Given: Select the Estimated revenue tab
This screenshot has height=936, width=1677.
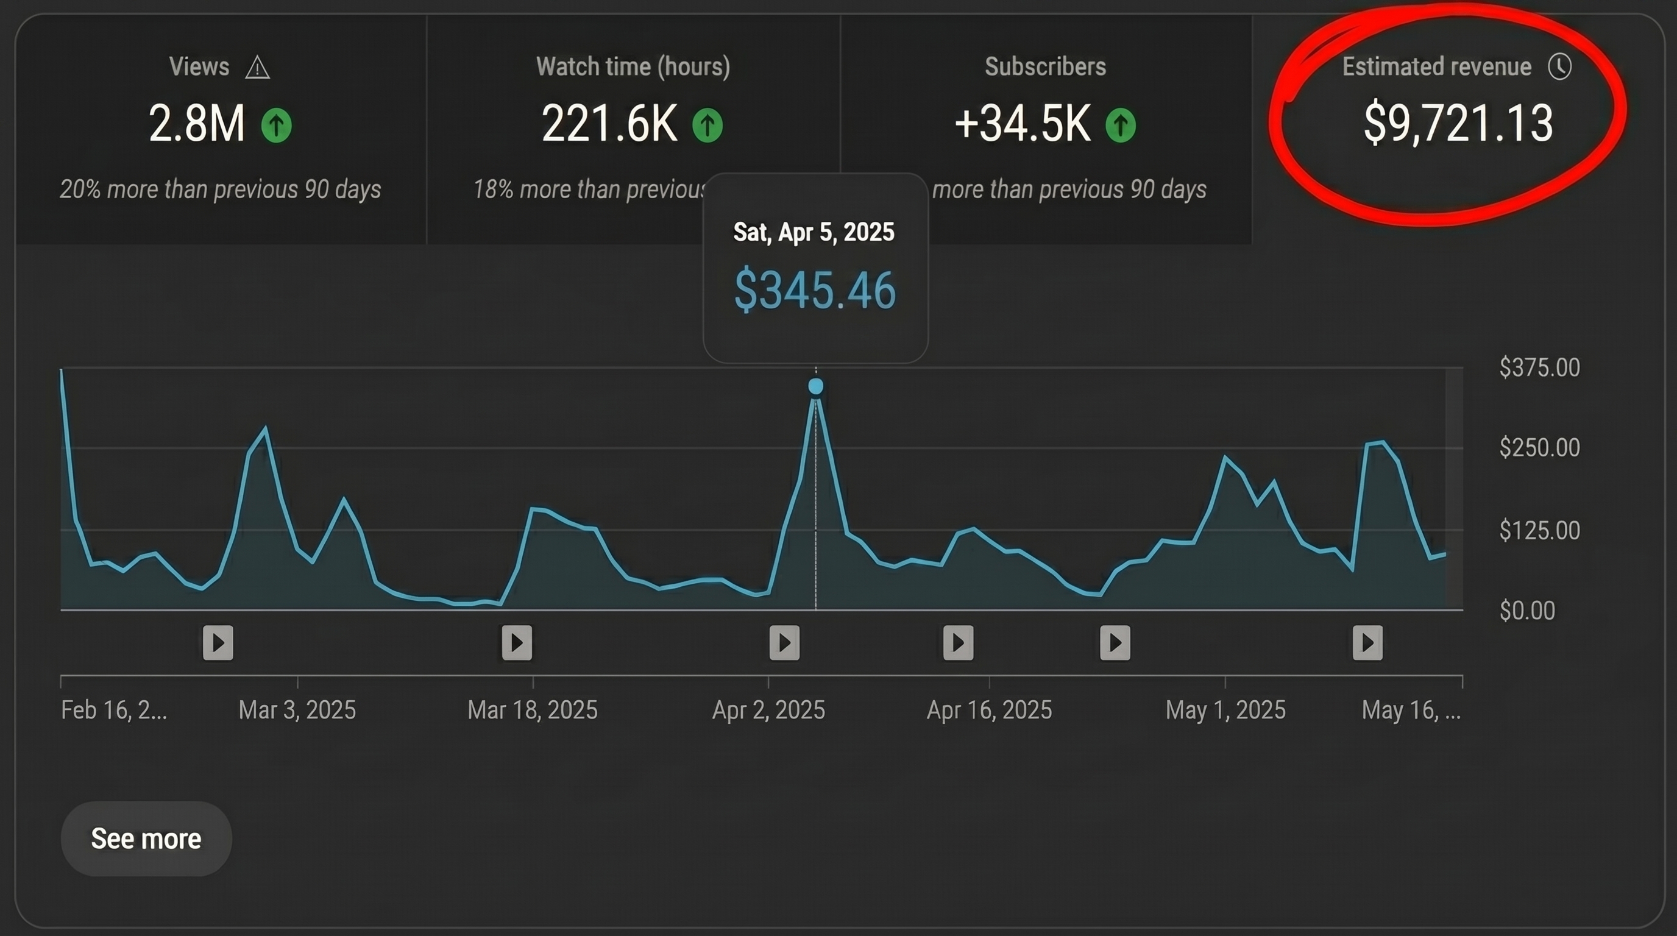Looking at the screenshot, I should [1458, 130].
